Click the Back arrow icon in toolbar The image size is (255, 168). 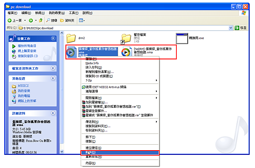pos(10,20)
